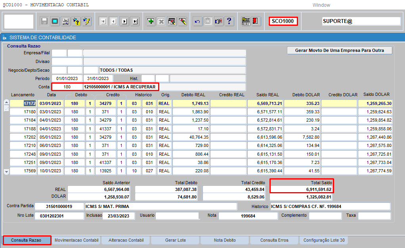This screenshot has height=248, width=405.
Task: Click Gerar Movto De Uma Empresa Para Outra
Action: pyautogui.click(x=339, y=50)
